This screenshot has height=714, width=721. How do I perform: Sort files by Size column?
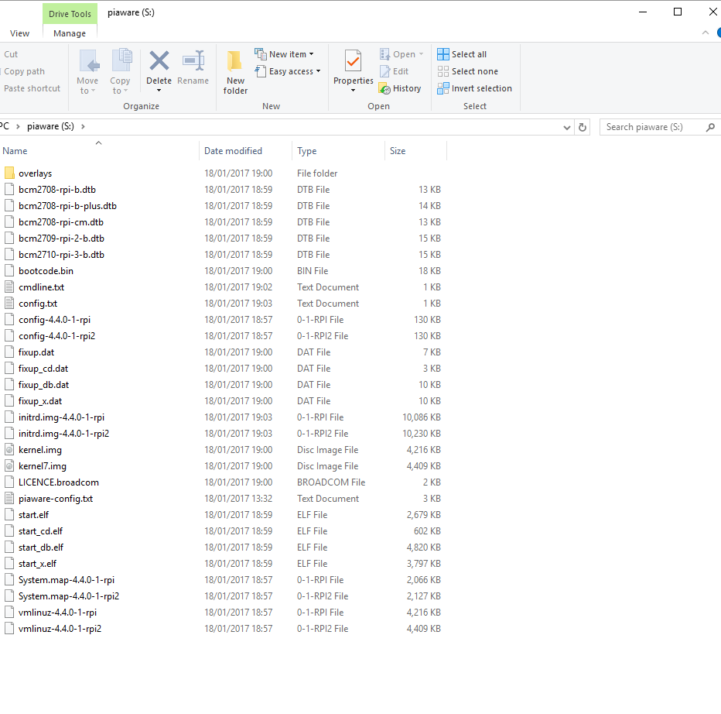click(x=398, y=151)
